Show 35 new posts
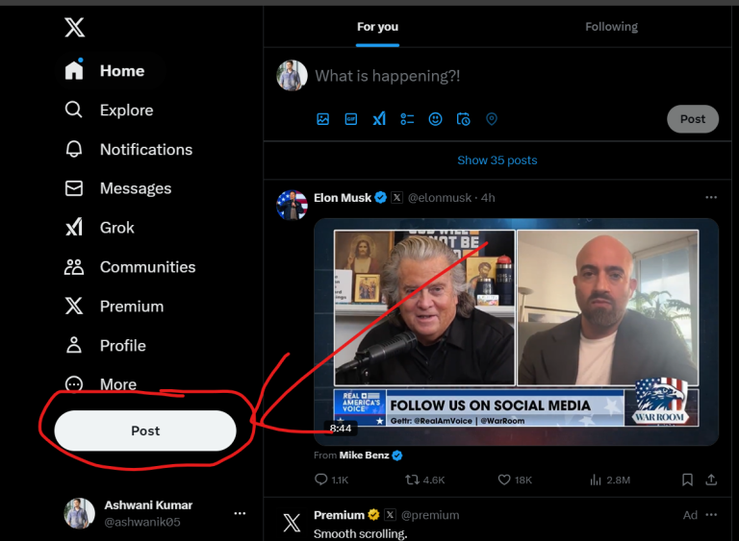 coord(497,160)
